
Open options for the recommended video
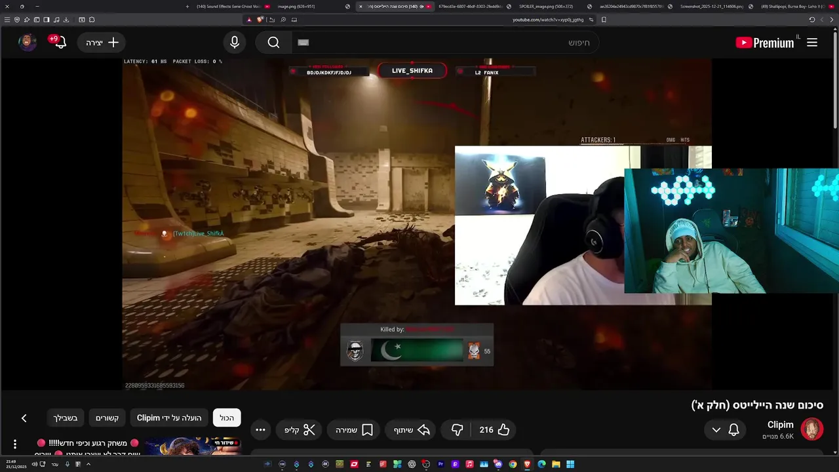pos(14,444)
